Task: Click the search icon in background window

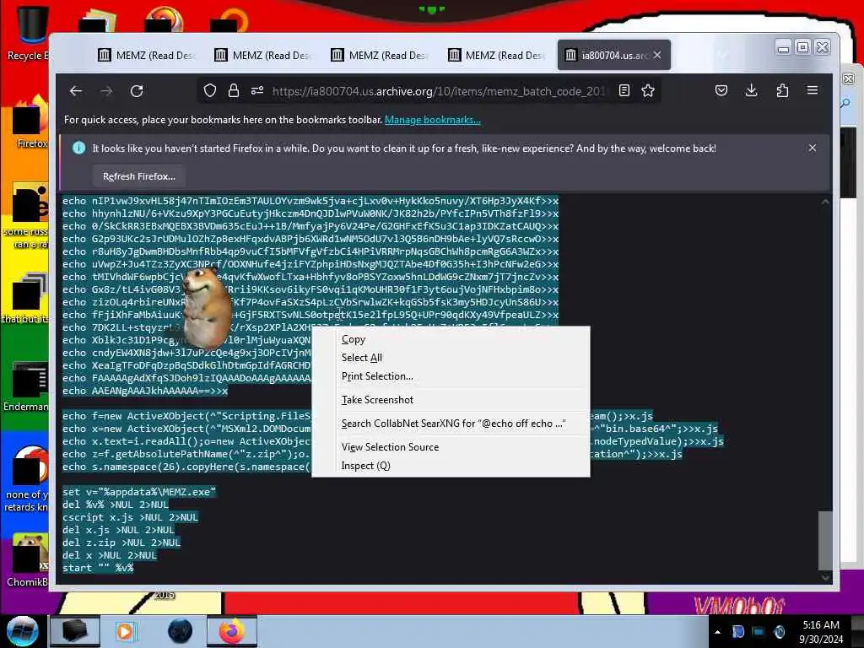Action: point(846,103)
